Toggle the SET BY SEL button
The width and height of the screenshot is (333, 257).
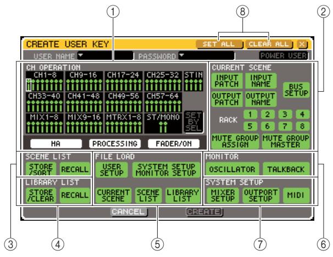193,122
